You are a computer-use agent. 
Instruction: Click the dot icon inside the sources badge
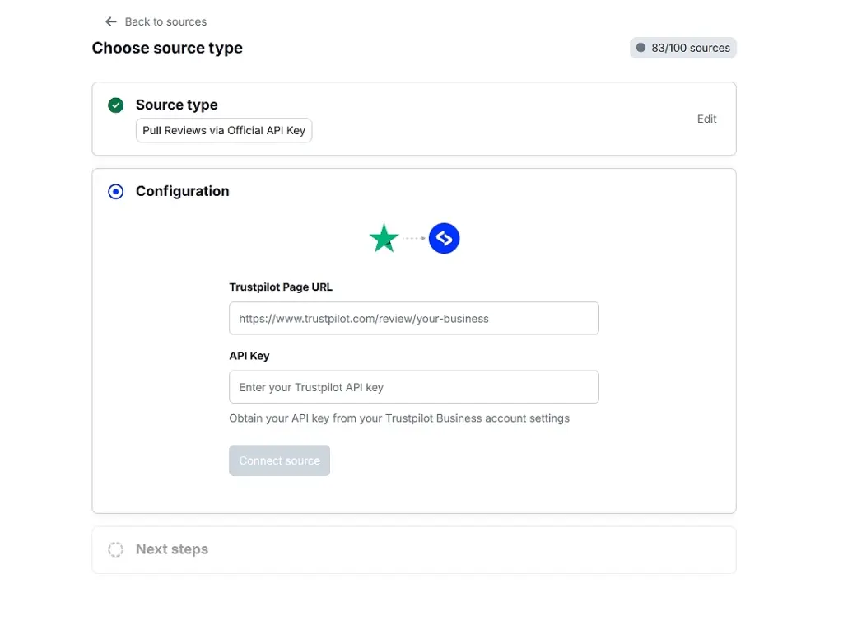(640, 48)
